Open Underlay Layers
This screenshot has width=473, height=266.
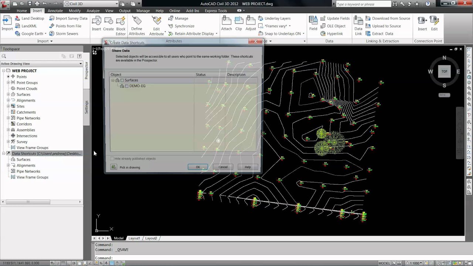[274, 18]
